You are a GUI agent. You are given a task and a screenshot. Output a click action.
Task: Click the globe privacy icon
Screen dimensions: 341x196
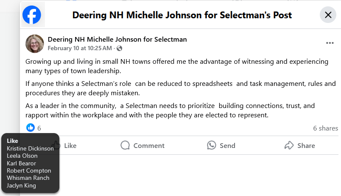120,48
